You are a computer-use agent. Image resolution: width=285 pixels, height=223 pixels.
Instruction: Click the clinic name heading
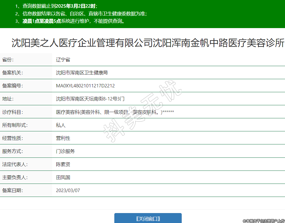[x=148, y=43]
